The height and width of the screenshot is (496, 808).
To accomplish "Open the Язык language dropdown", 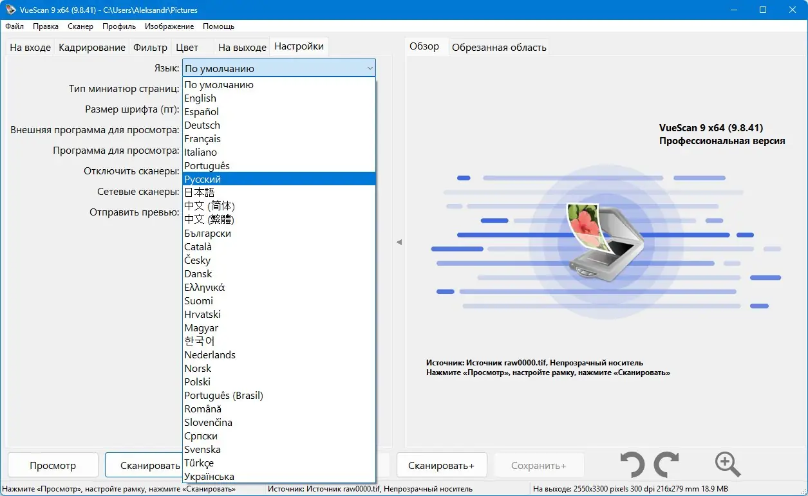I will point(279,68).
